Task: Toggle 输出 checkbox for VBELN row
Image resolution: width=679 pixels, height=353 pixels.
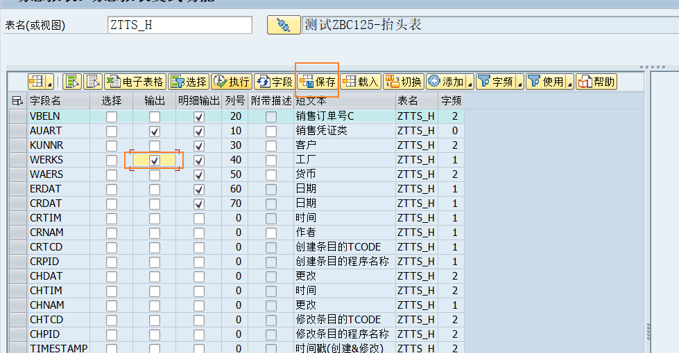Action: (x=155, y=117)
